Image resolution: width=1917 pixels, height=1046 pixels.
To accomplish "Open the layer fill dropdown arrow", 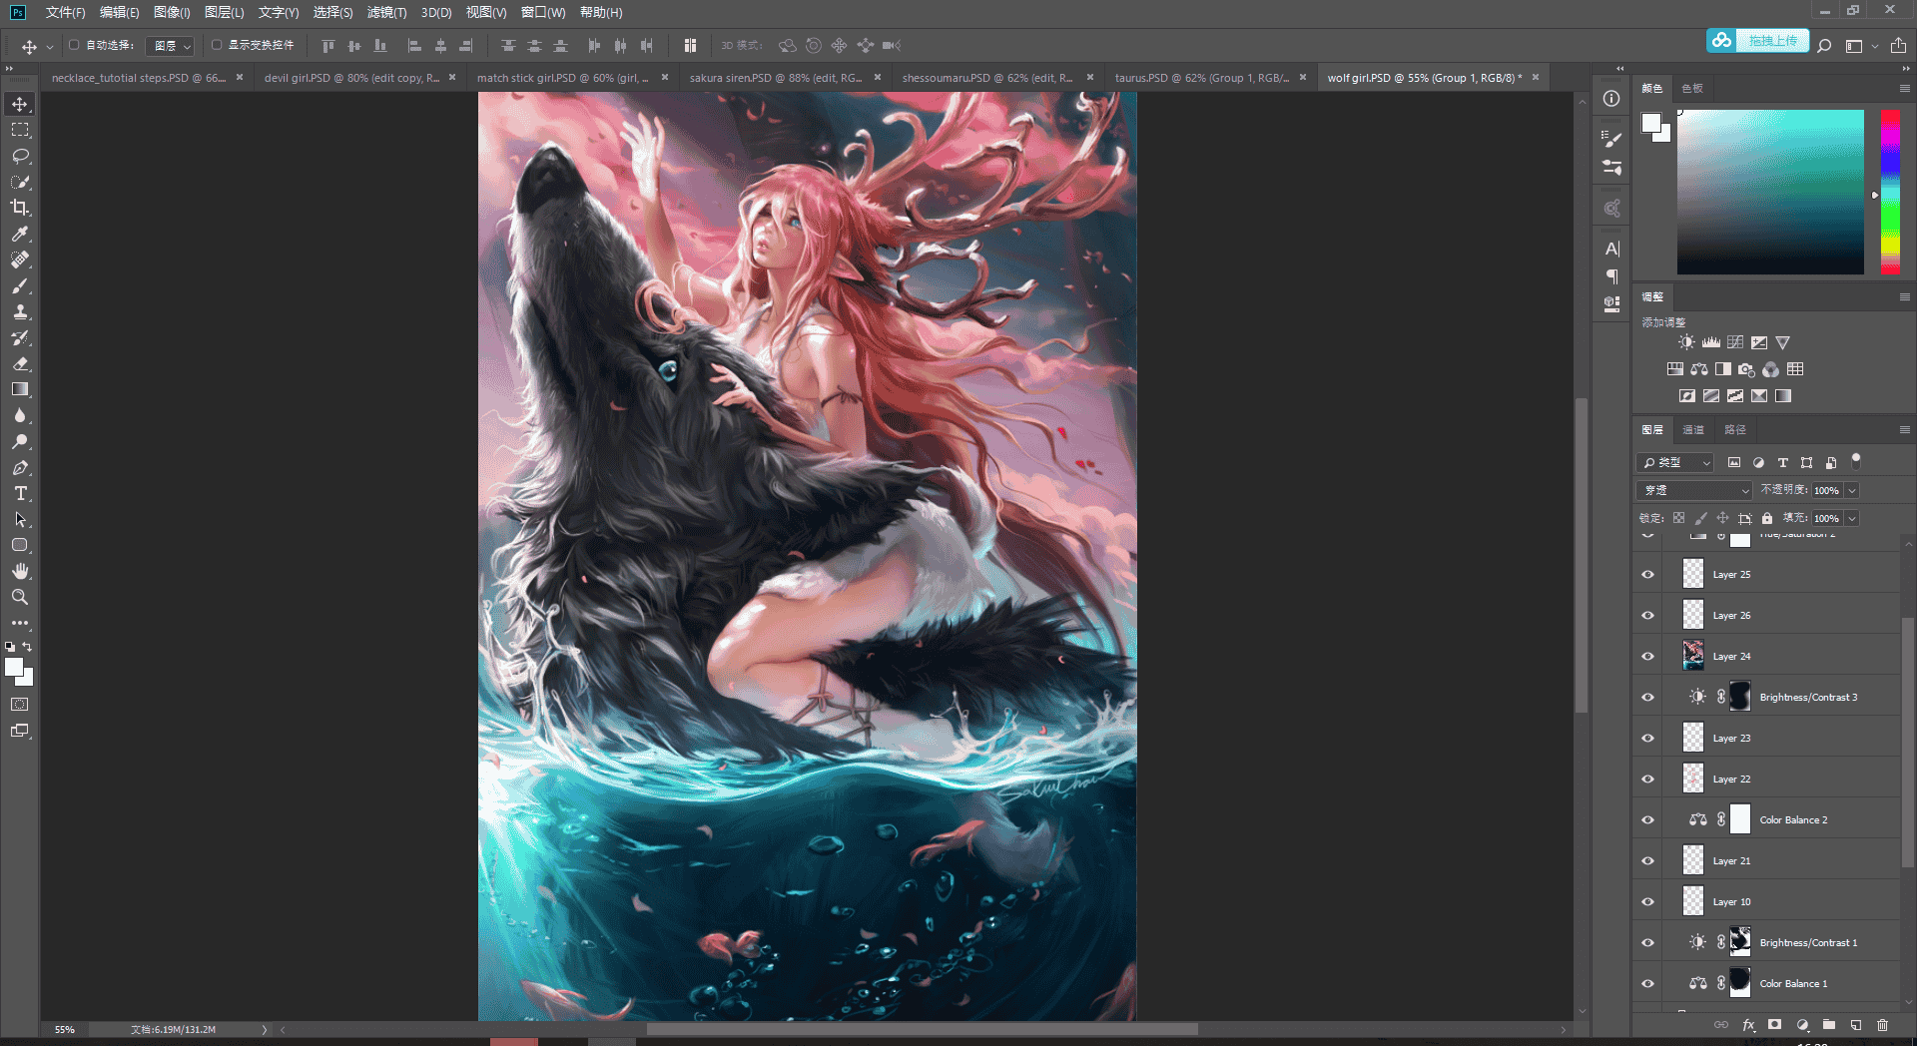I will [1852, 518].
